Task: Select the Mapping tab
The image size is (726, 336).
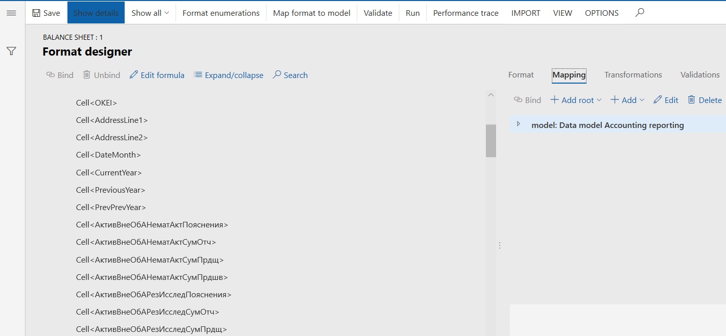Action: coord(569,74)
